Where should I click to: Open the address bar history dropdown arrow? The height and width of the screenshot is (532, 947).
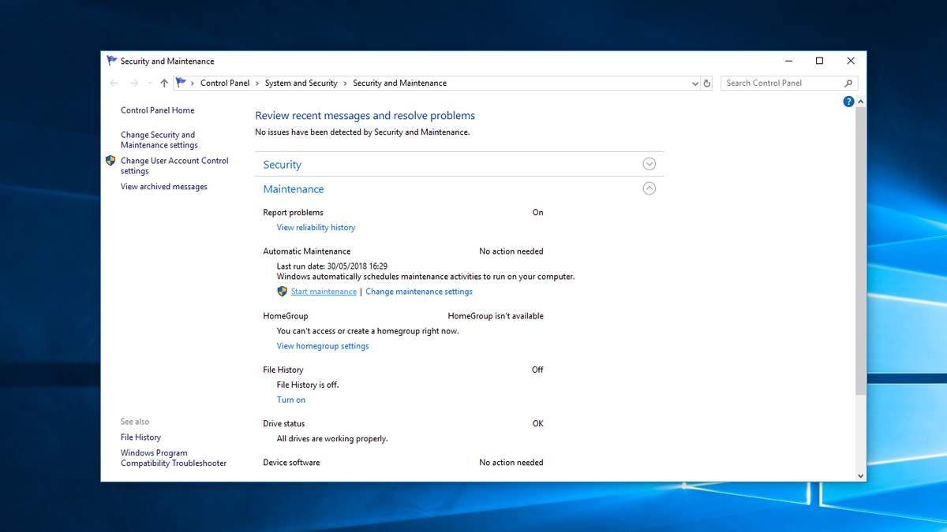[x=694, y=83]
